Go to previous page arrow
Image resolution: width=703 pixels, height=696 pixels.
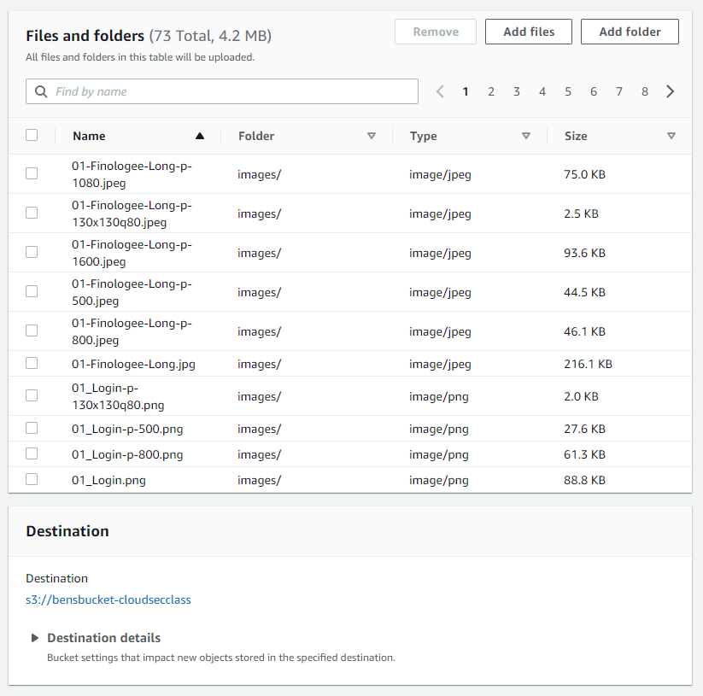click(440, 91)
